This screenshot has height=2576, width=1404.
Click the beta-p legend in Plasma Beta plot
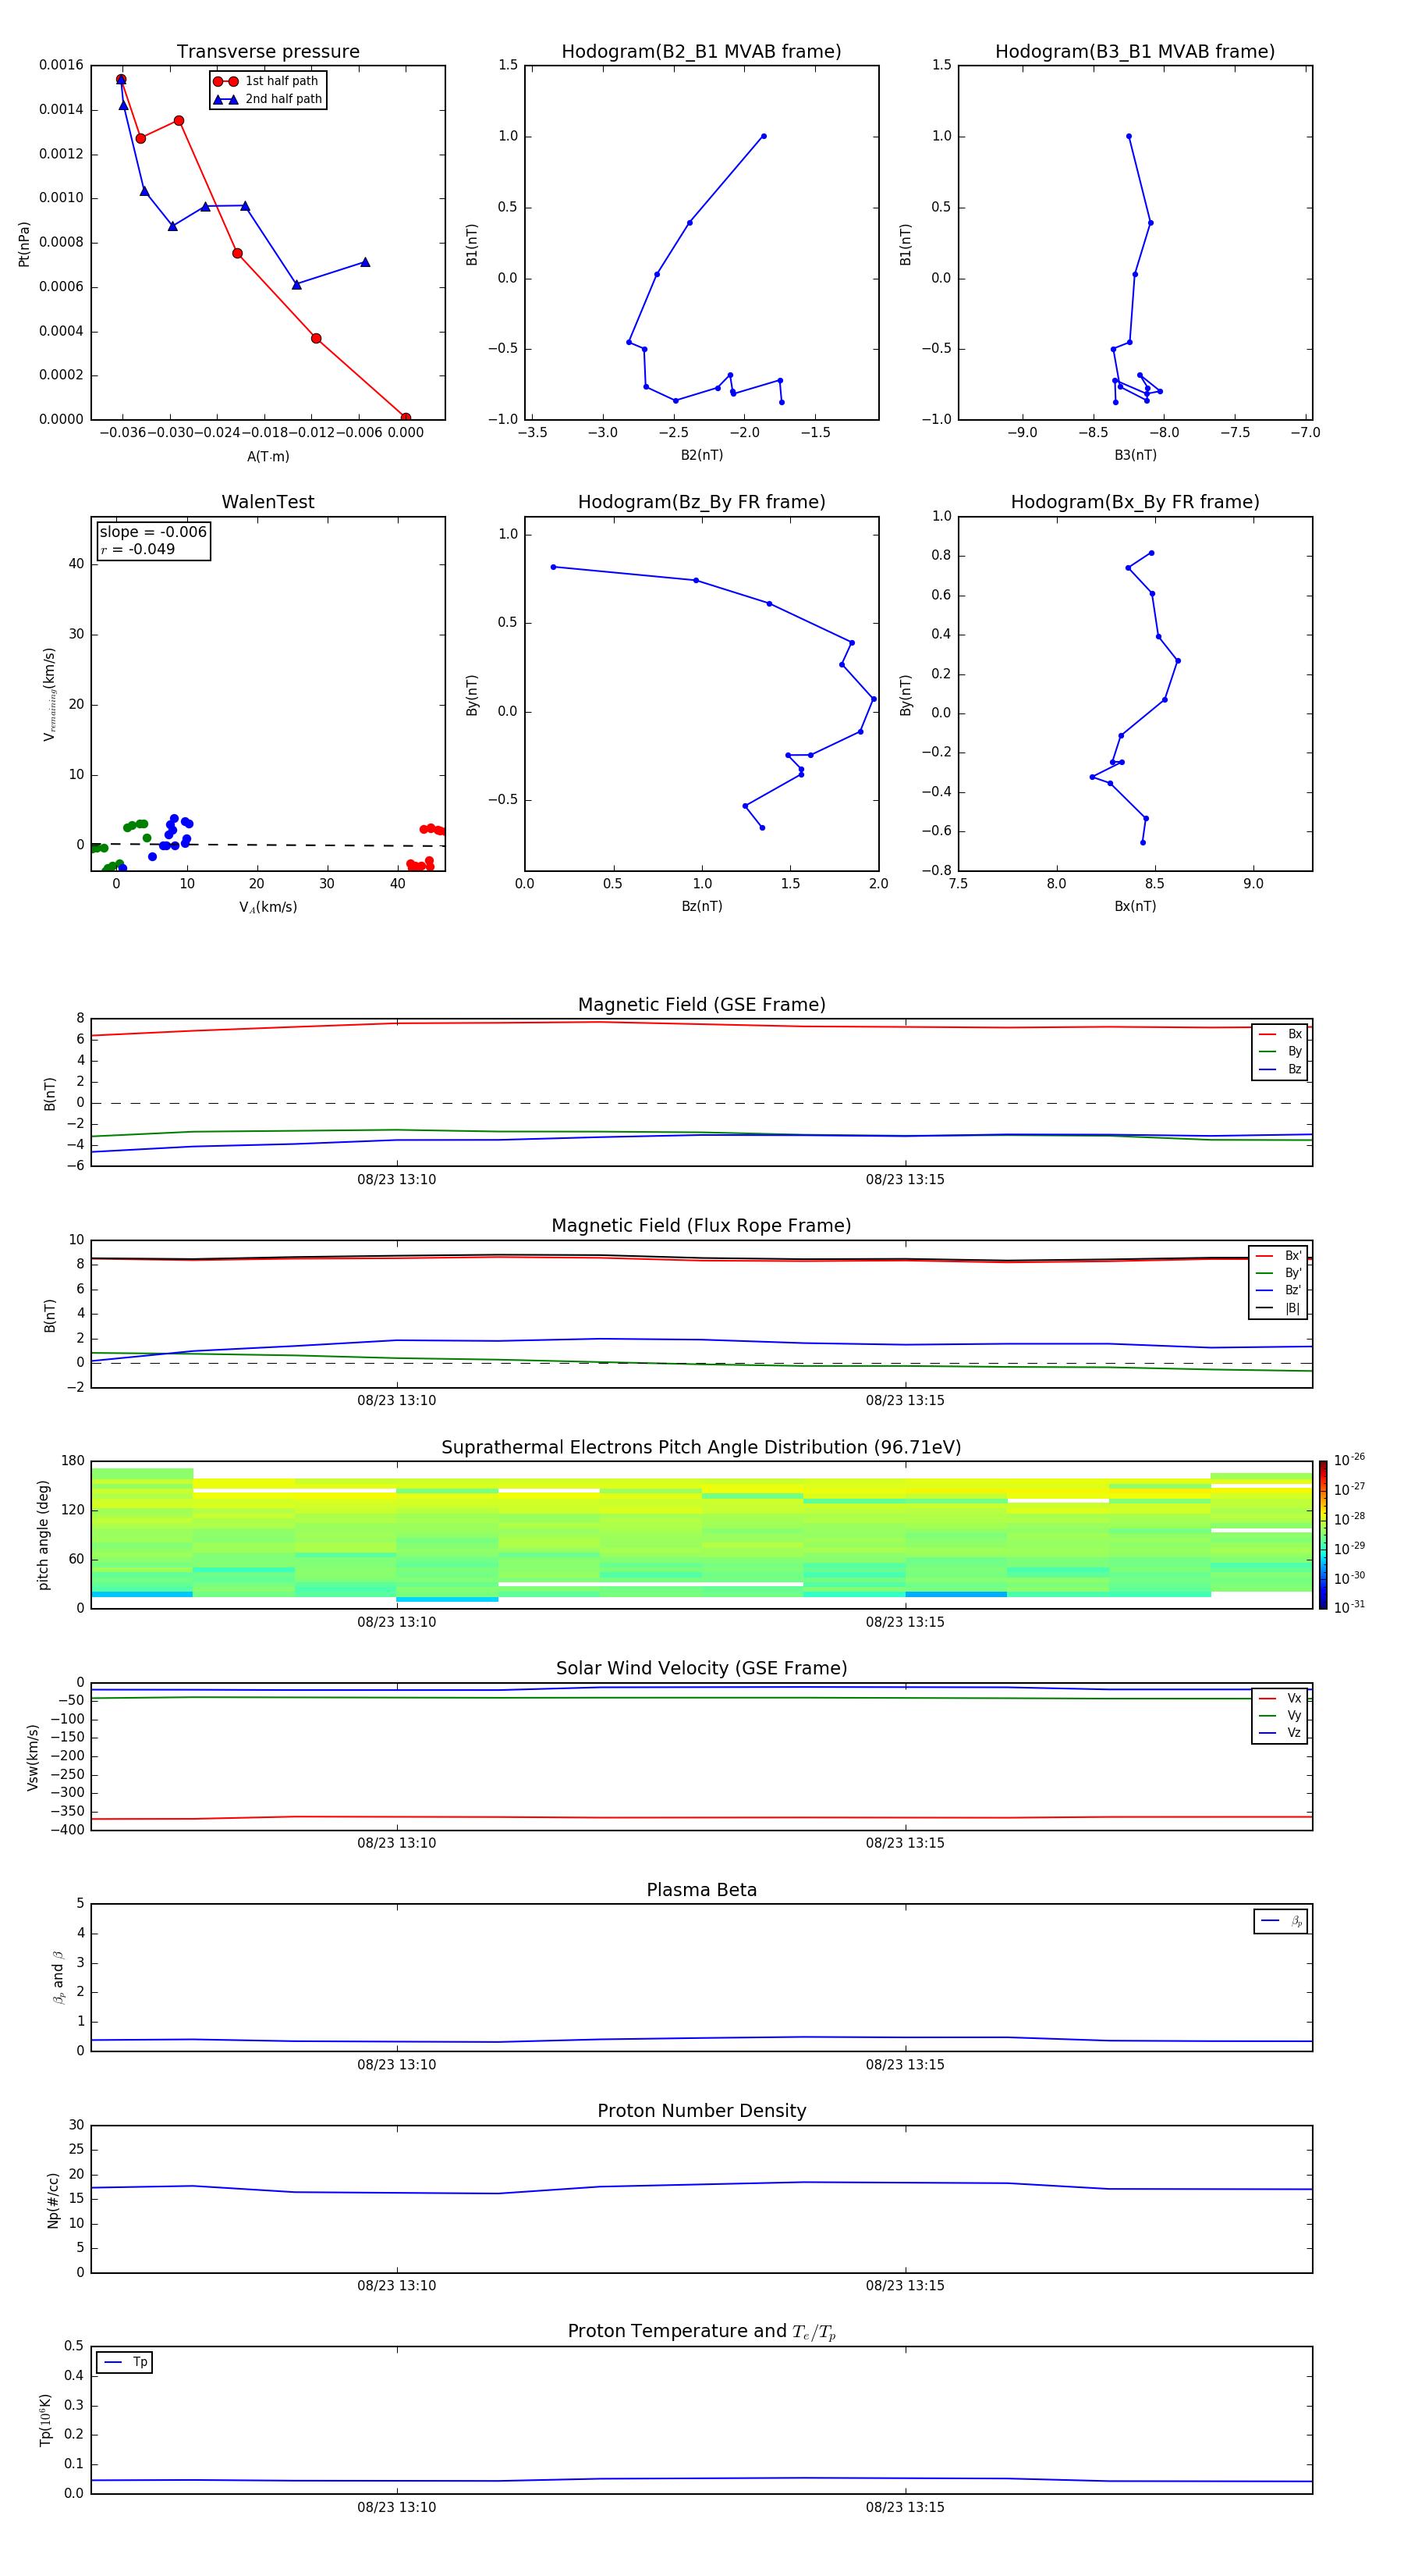pos(1281,1921)
